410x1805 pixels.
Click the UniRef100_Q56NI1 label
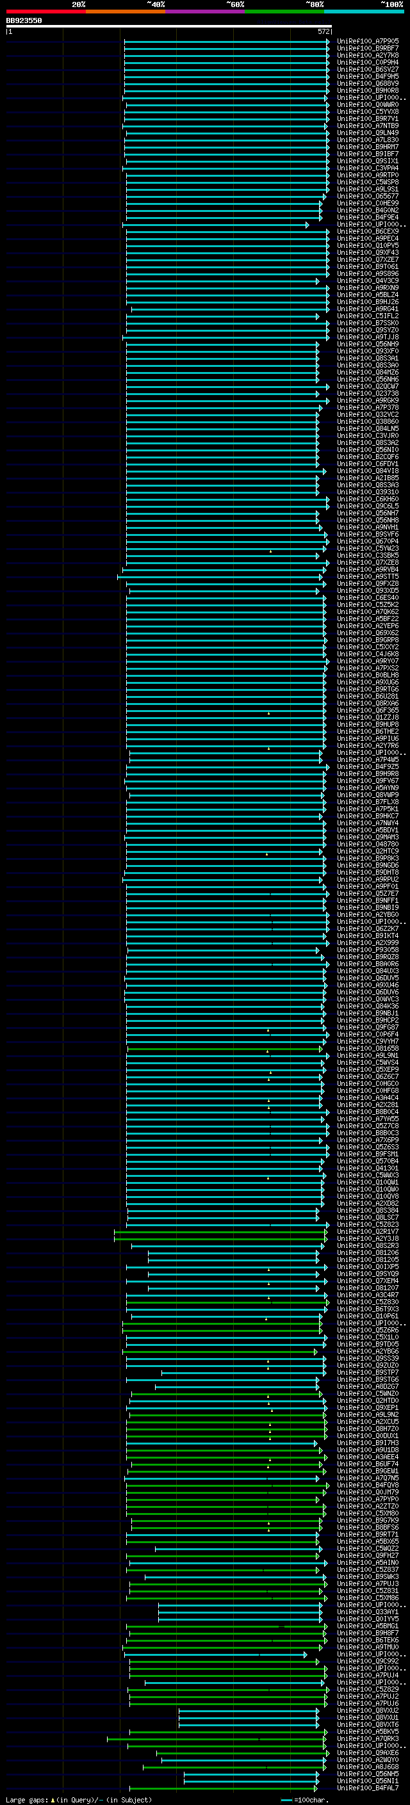(x=368, y=1781)
